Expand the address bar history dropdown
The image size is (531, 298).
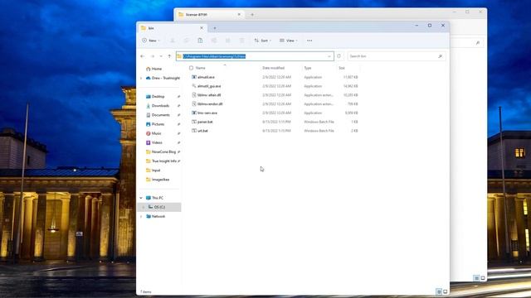click(x=329, y=56)
